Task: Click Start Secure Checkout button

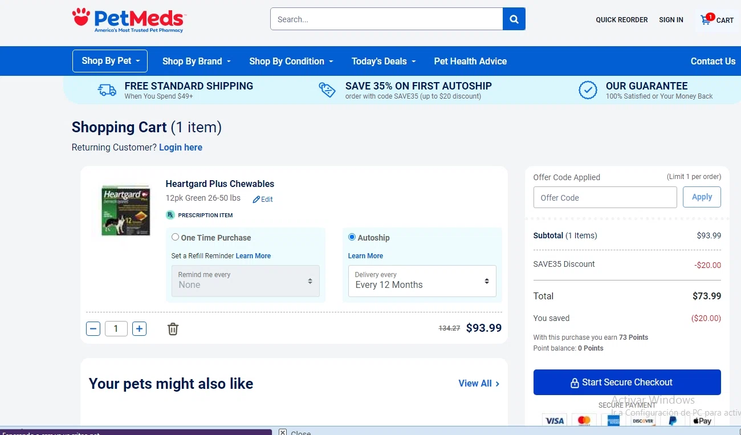Action: (x=627, y=383)
